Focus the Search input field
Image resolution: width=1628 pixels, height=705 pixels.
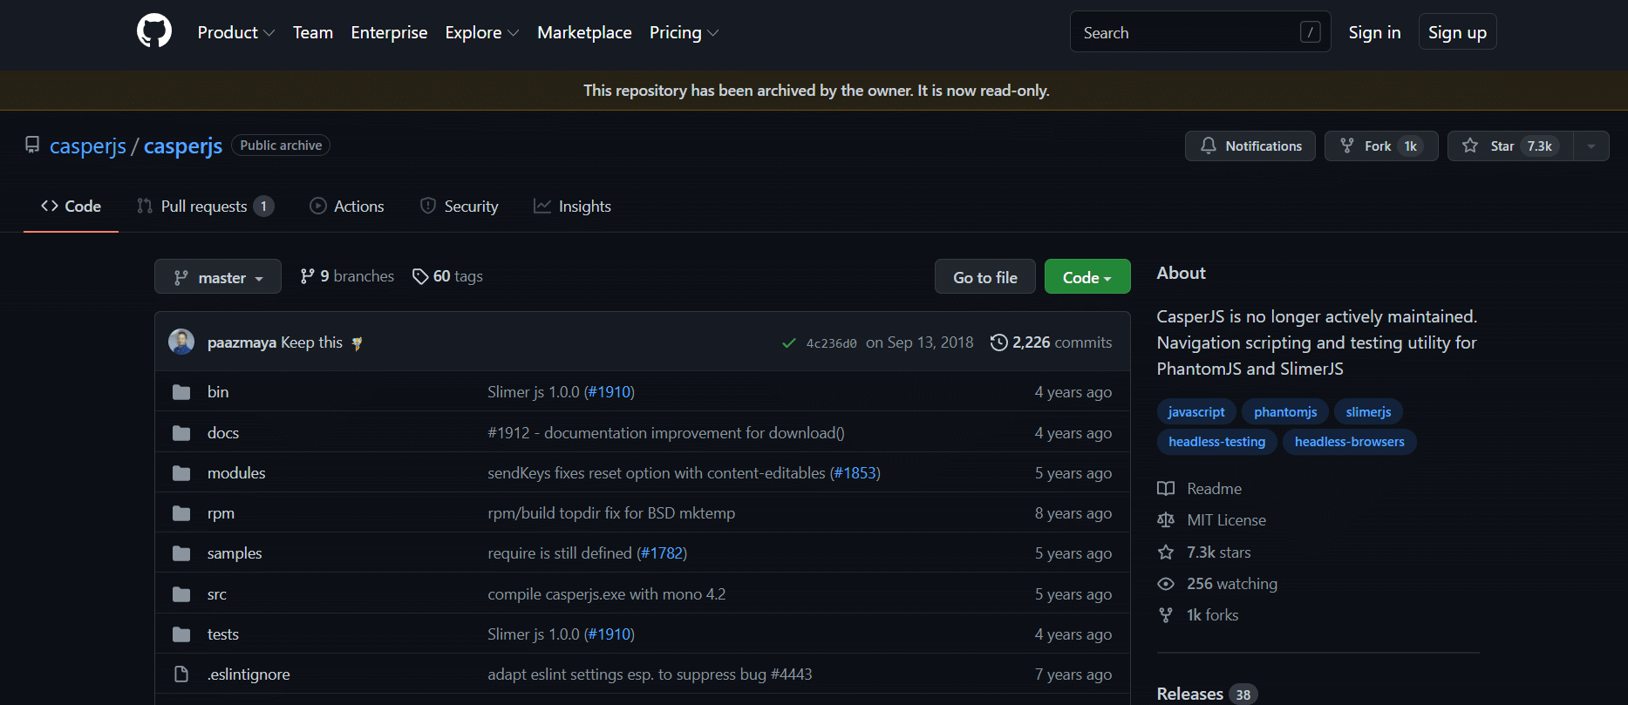tap(1201, 32)
